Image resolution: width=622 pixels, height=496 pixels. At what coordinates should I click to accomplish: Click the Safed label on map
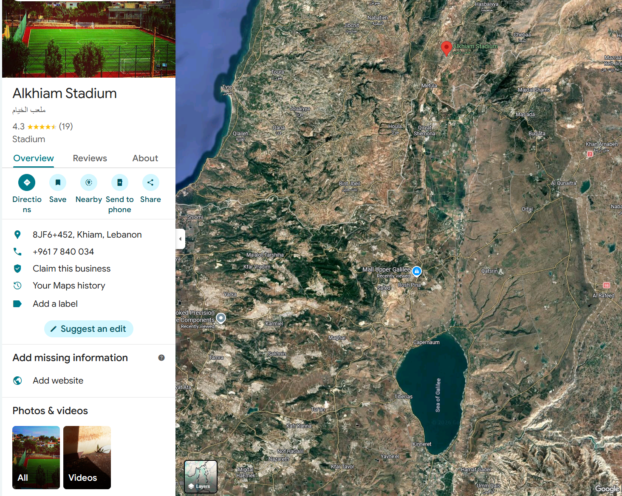(384, 288)
